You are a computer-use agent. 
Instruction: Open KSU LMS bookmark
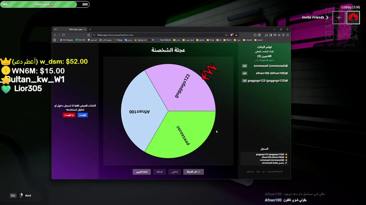[x=80, y=40]
